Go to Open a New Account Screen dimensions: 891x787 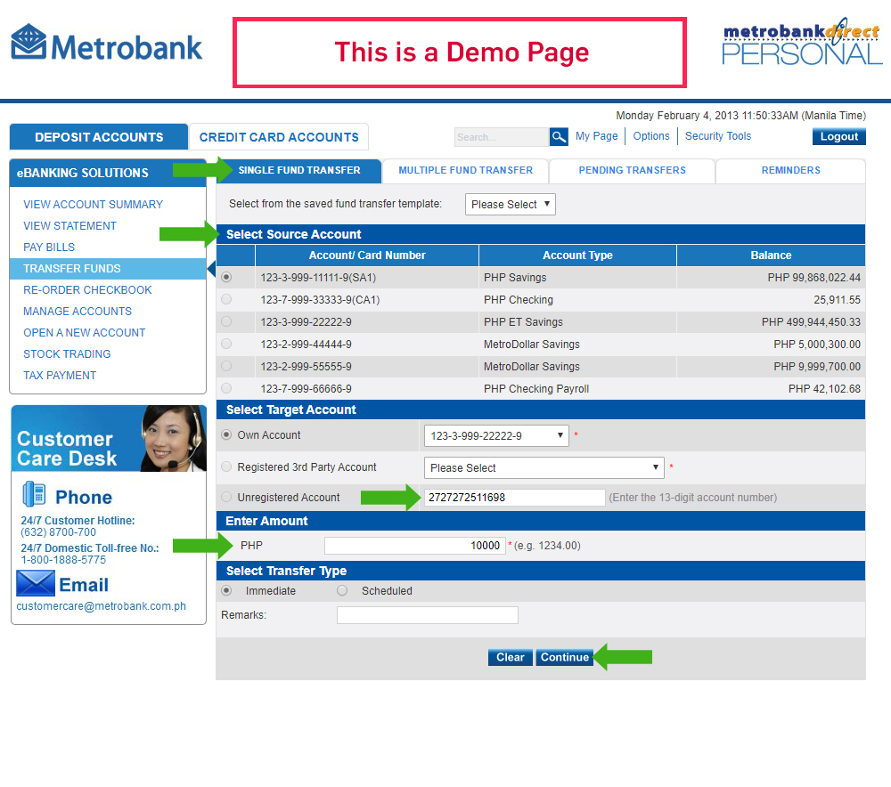tap(84, 333)
